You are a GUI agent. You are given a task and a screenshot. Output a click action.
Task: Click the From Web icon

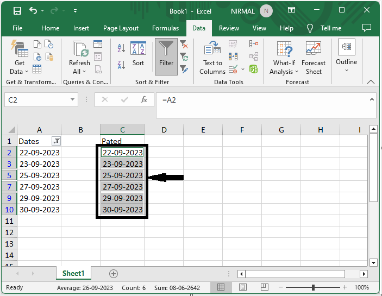37,56
